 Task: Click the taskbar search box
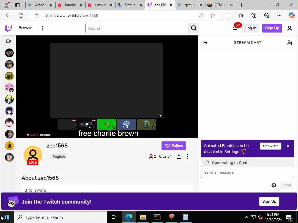61,217
